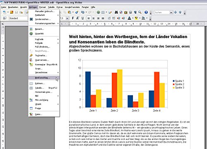The image size is (207, 149).
Task: Center align text
Action: click(94, 18)
